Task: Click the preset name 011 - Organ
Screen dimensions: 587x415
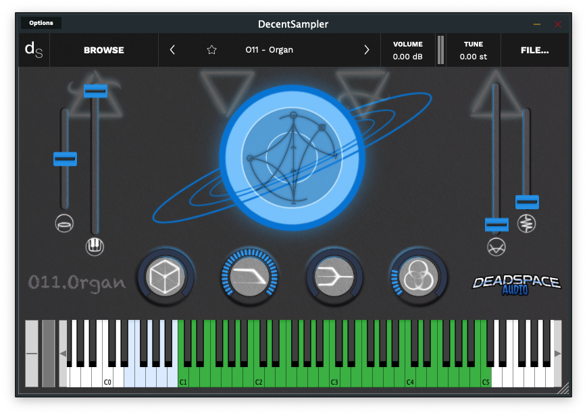Action: pyautogui.click(x=269, y=50)
